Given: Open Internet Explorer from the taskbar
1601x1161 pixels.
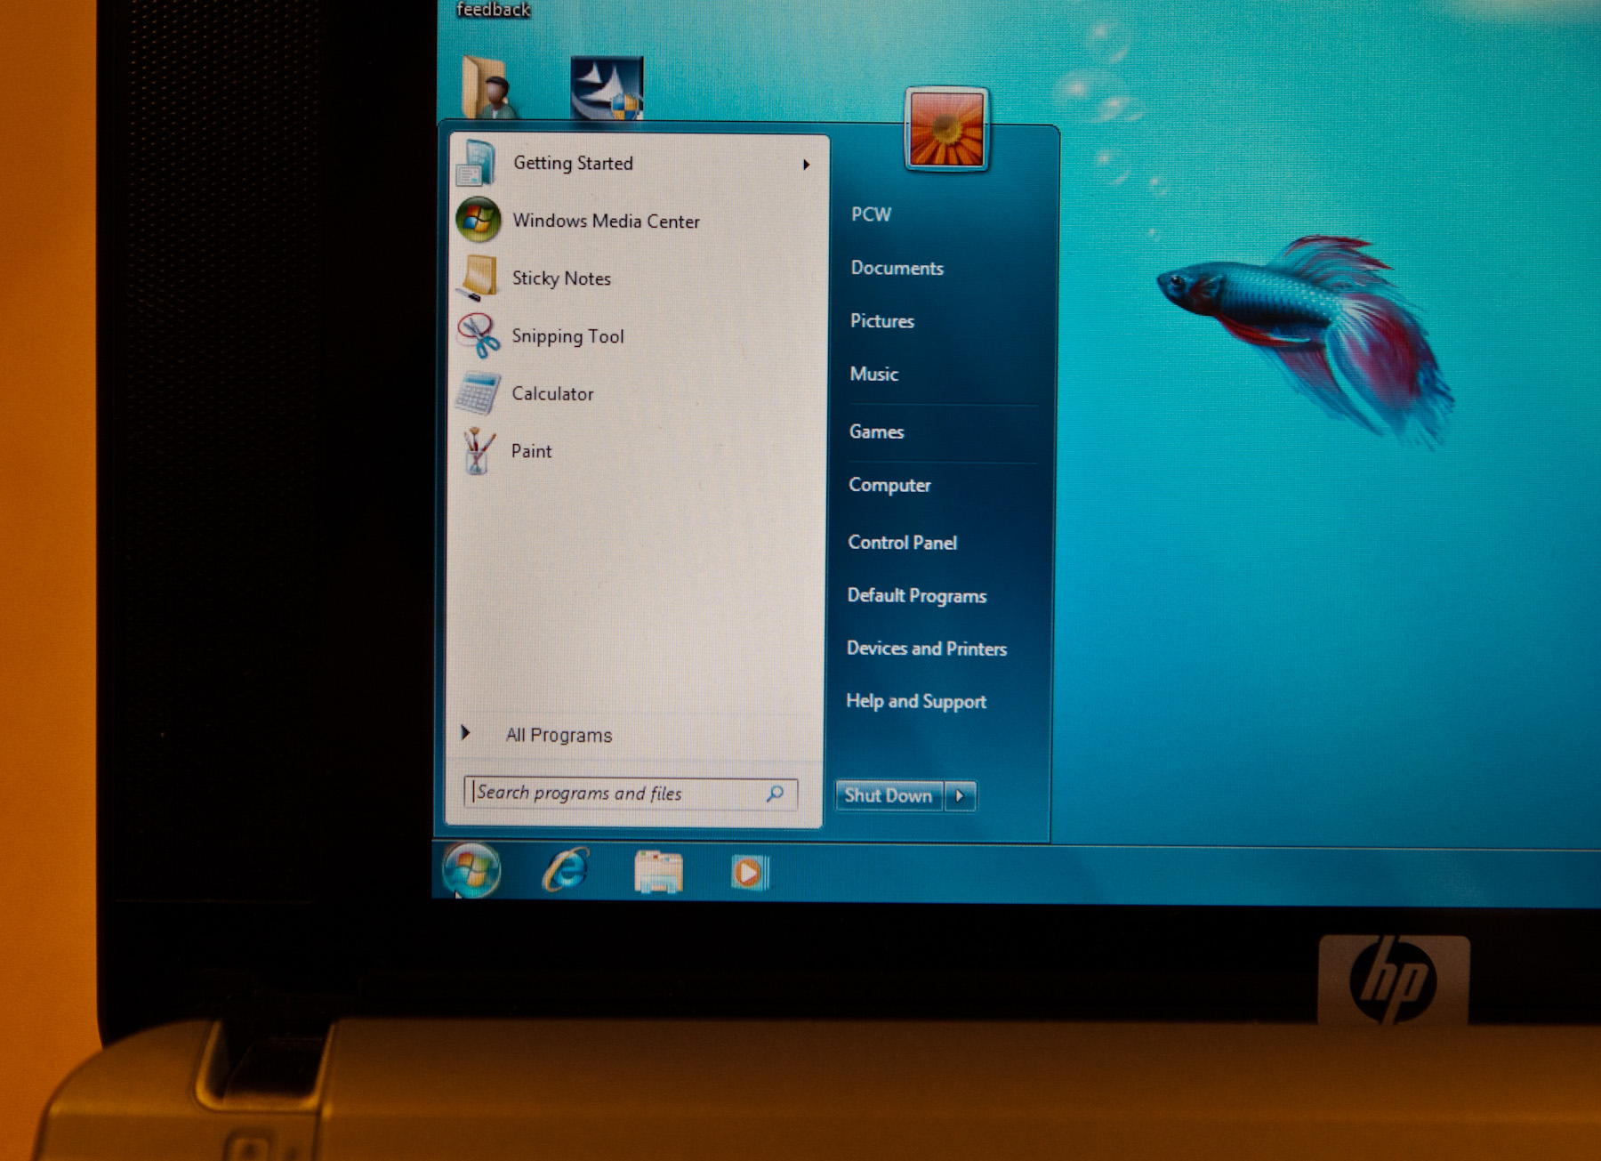Looking at the screenshot, I should 566,870.
